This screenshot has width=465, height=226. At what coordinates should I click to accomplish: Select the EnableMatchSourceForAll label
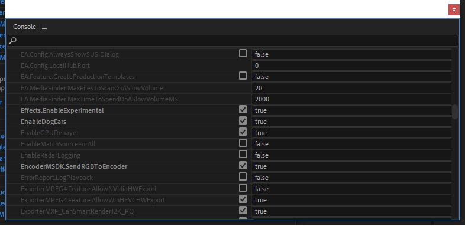[x=58, y=144]
